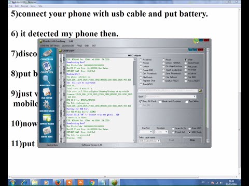Select the Unlock radio option
Viewport: 249px width, 186px height.
coord(141,67)
